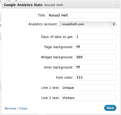Click the Analytics account label

43,24
